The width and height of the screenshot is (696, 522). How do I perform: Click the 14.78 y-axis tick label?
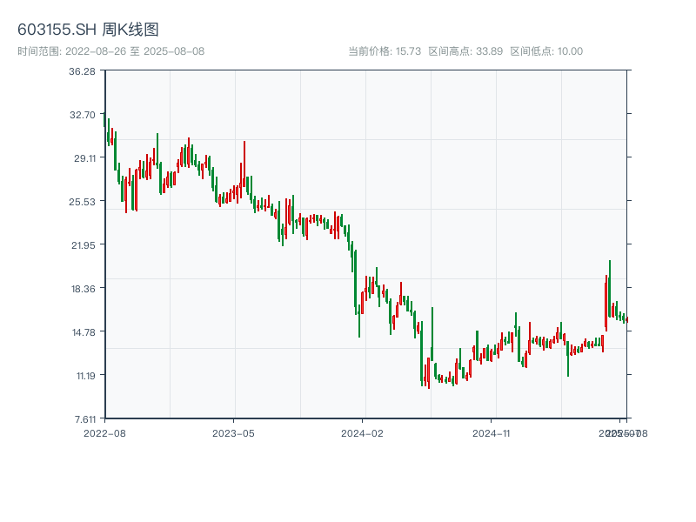(x=83, y=332)
